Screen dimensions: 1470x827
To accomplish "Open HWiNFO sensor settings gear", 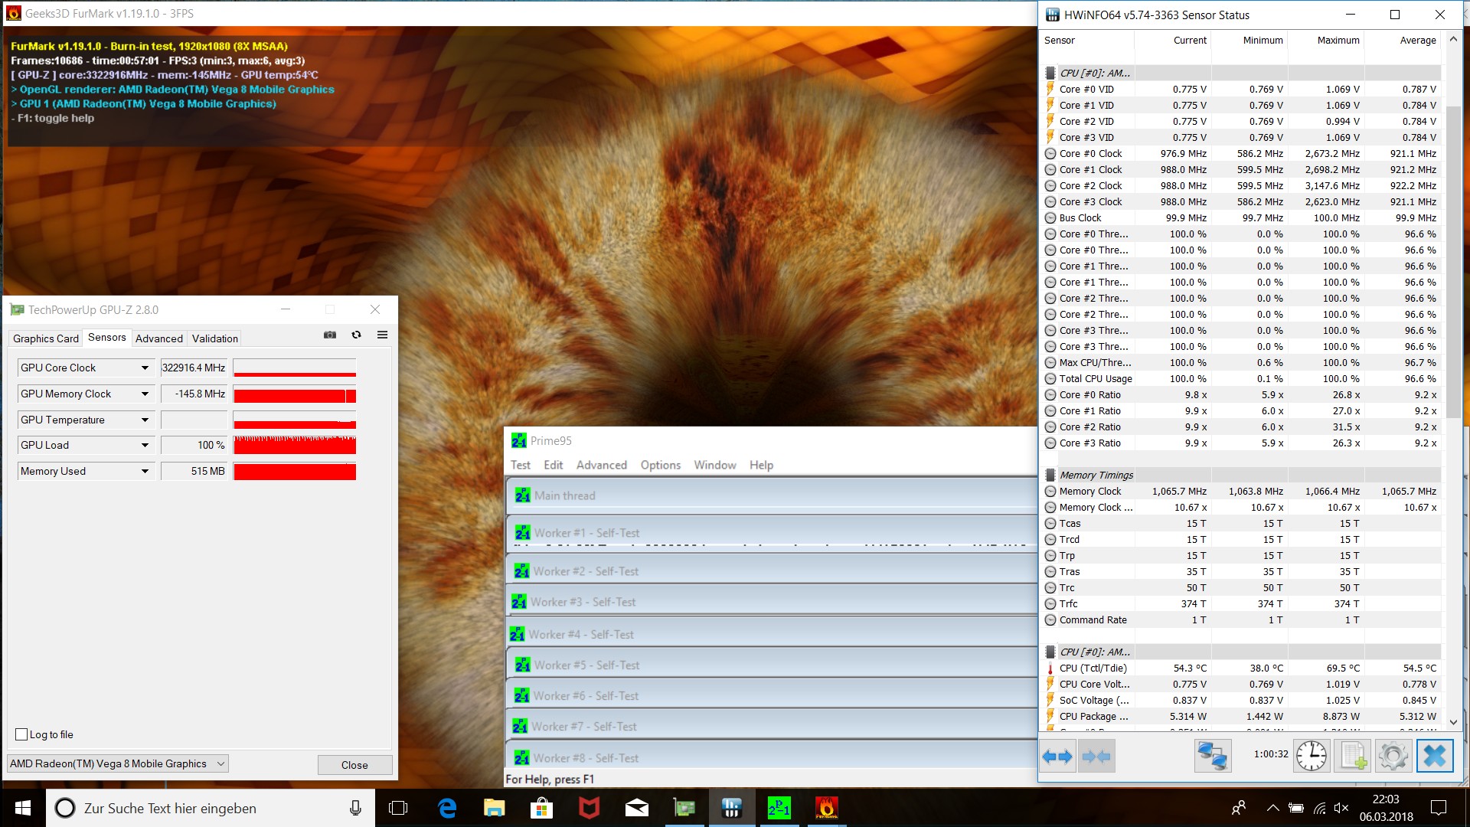I will (x=1393, y=757).
